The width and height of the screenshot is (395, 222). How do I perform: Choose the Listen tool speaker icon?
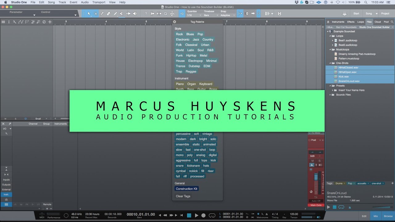[135, 14]
